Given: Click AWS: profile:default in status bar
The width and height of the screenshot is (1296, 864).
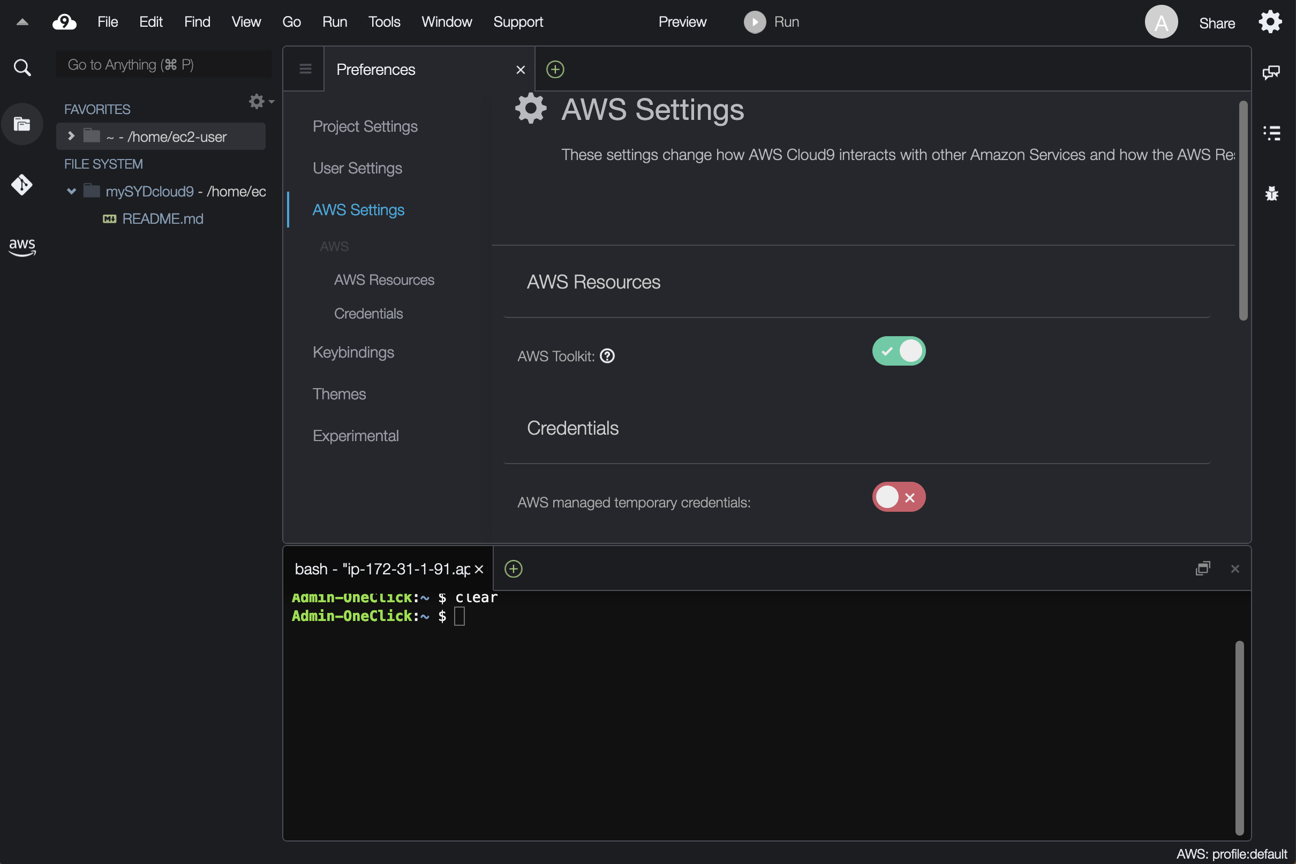Looking at the screenshot, I should [x=1232, y=854].
